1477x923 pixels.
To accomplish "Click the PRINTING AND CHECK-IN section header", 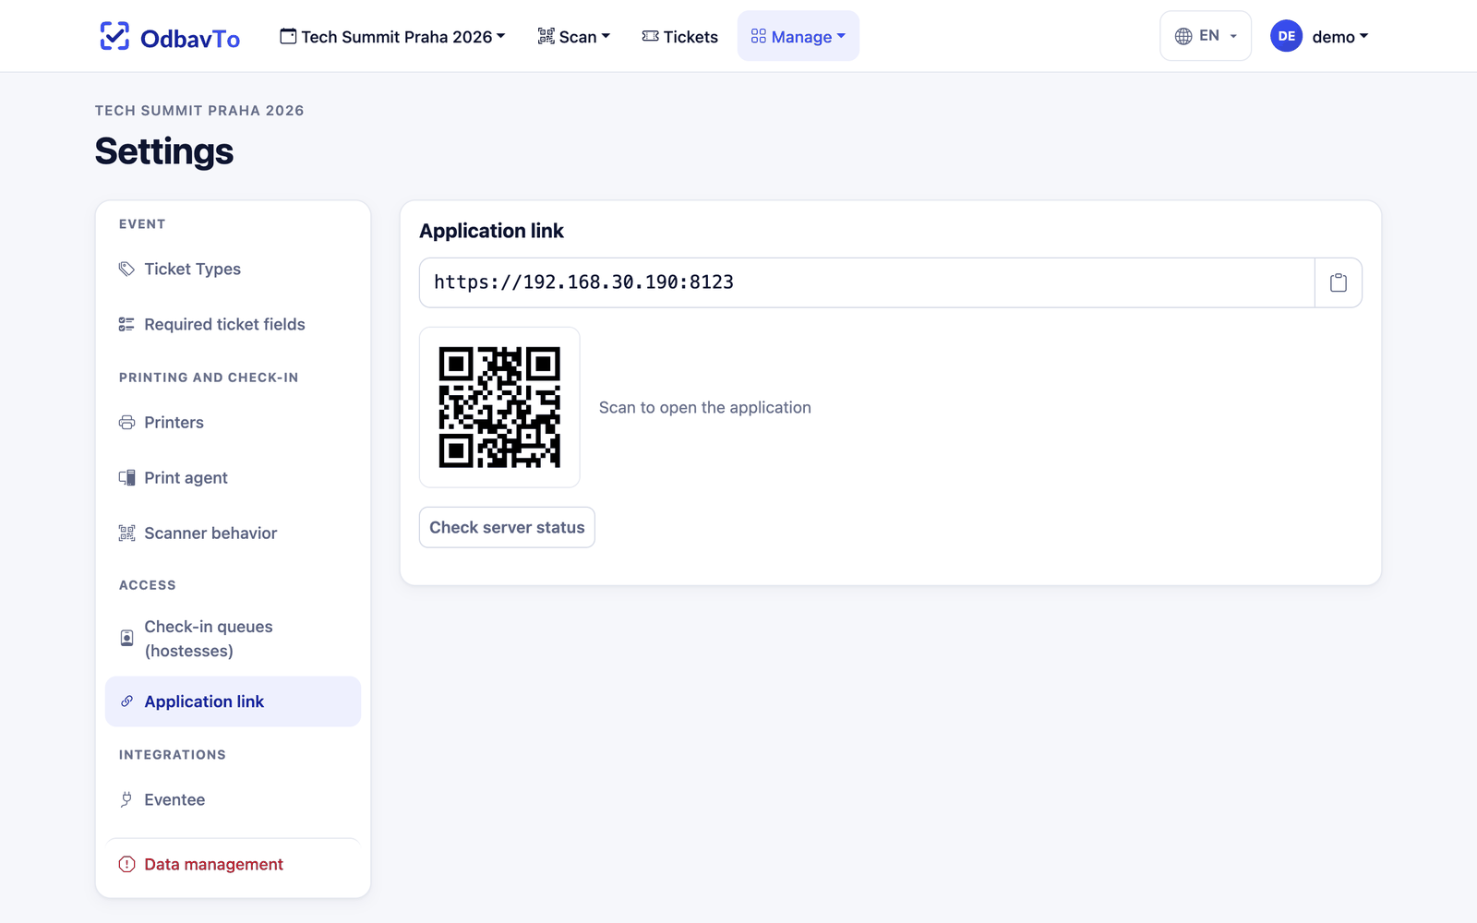I will click(209, 378).
